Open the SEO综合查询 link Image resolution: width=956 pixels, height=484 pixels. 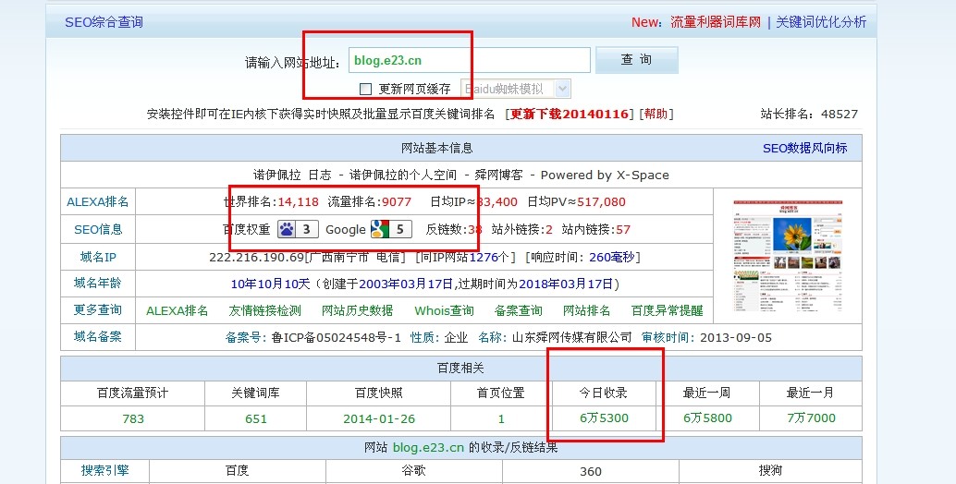(104, 22)
